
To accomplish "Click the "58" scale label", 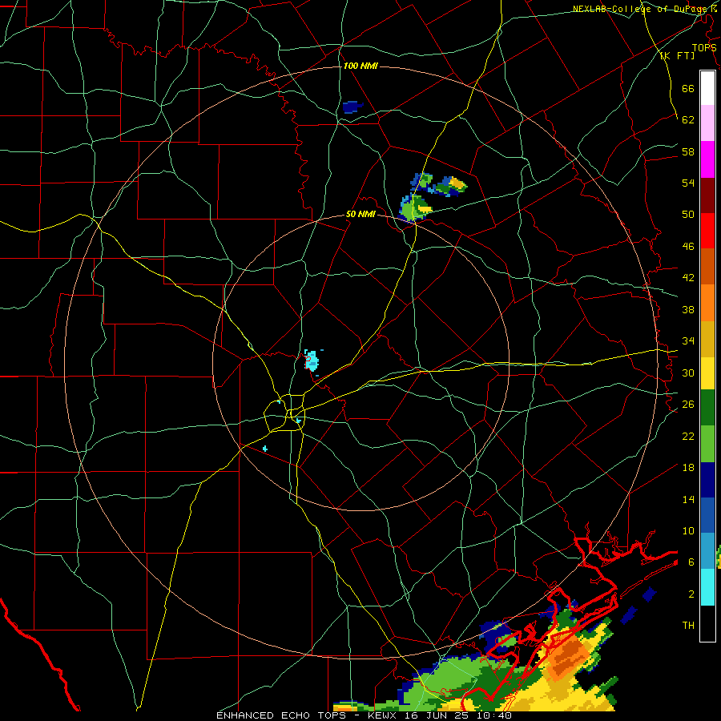I will 688,151.
